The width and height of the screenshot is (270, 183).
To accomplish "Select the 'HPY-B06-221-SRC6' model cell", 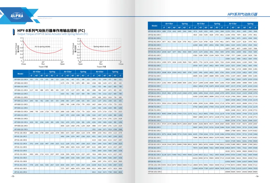I will pyautogui.click(x=21, y=97).
